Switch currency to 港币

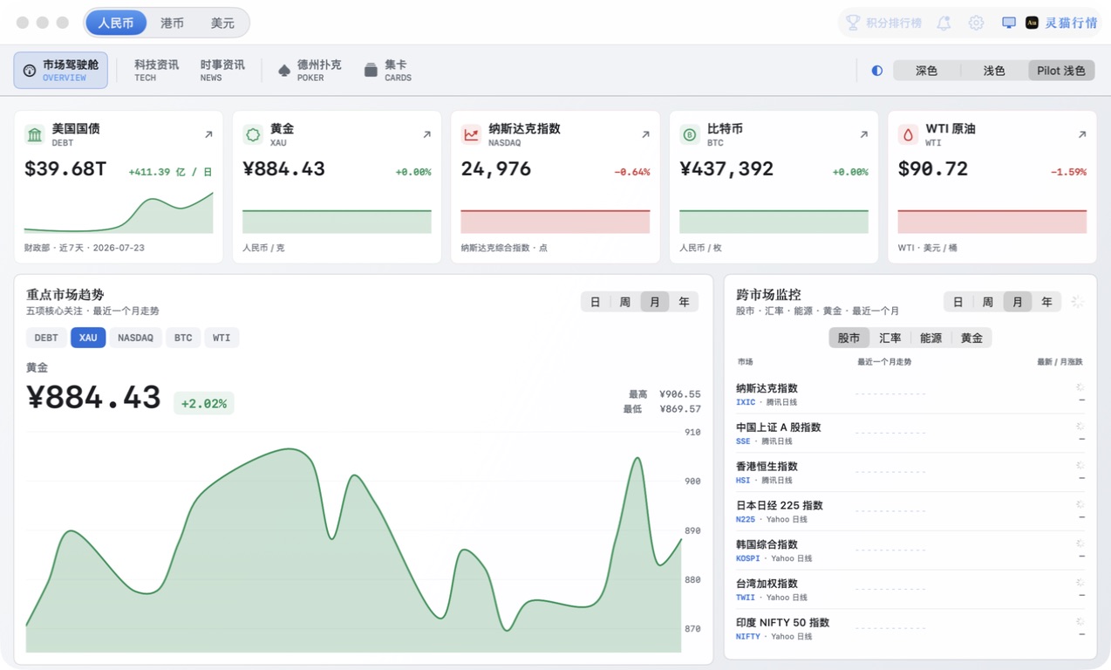[x=172, y=23]
